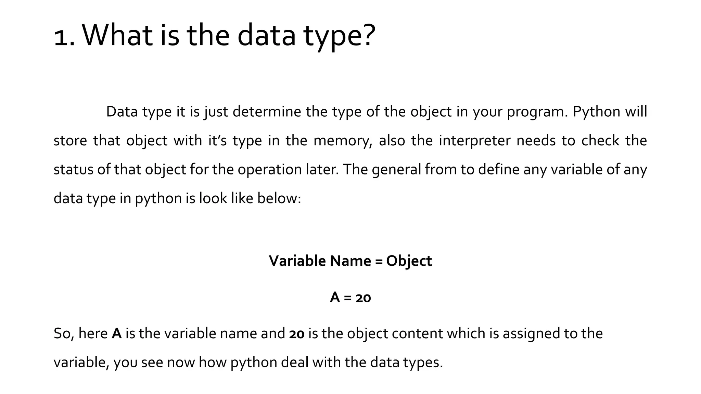This screenshot has height=394, width=701.
Task: Click the bold '20' in the last paragraph
Action: pos(297,334)
